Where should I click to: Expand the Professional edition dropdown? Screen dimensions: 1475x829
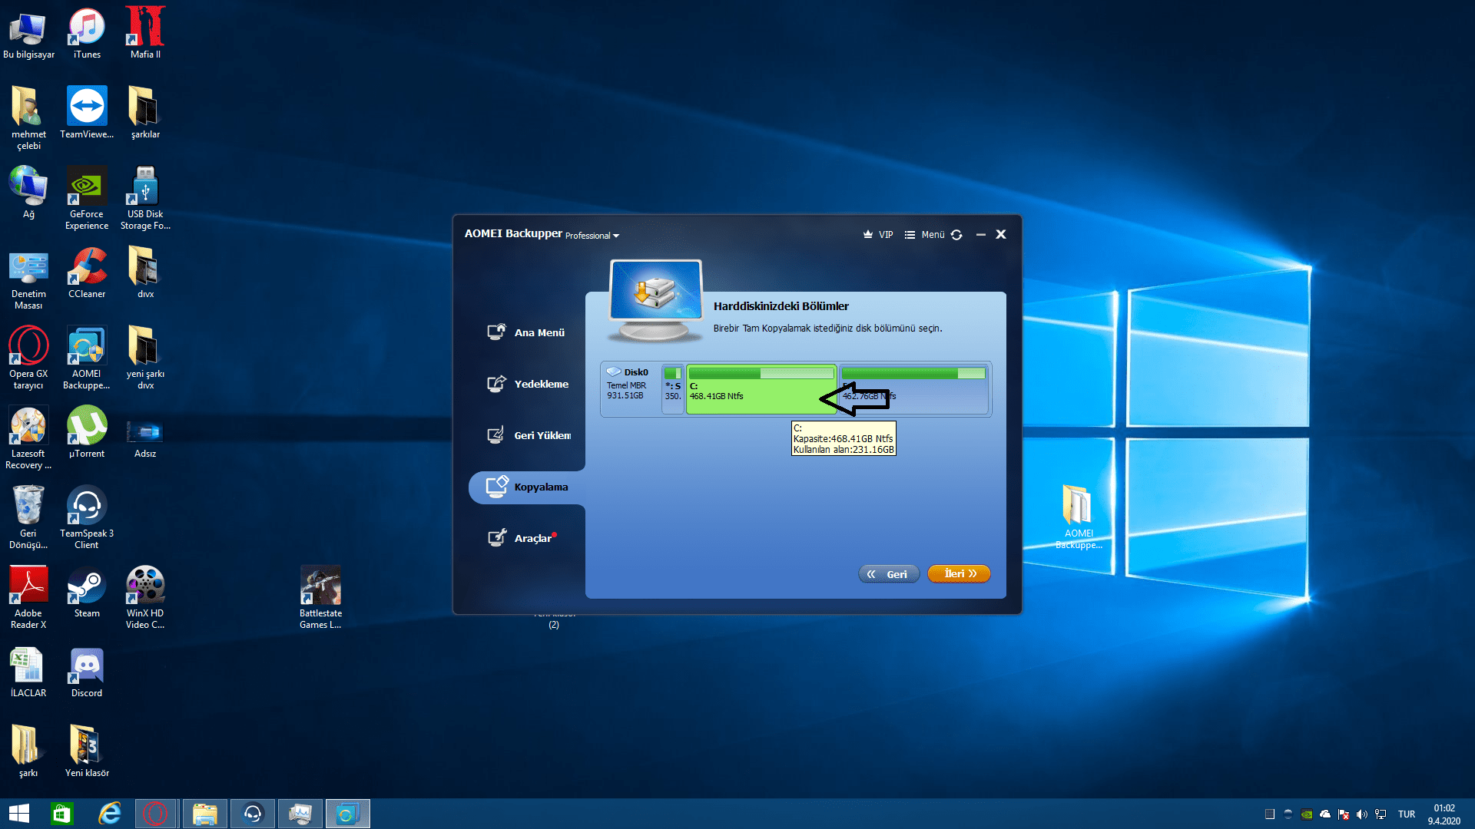(x=615, y=236)
